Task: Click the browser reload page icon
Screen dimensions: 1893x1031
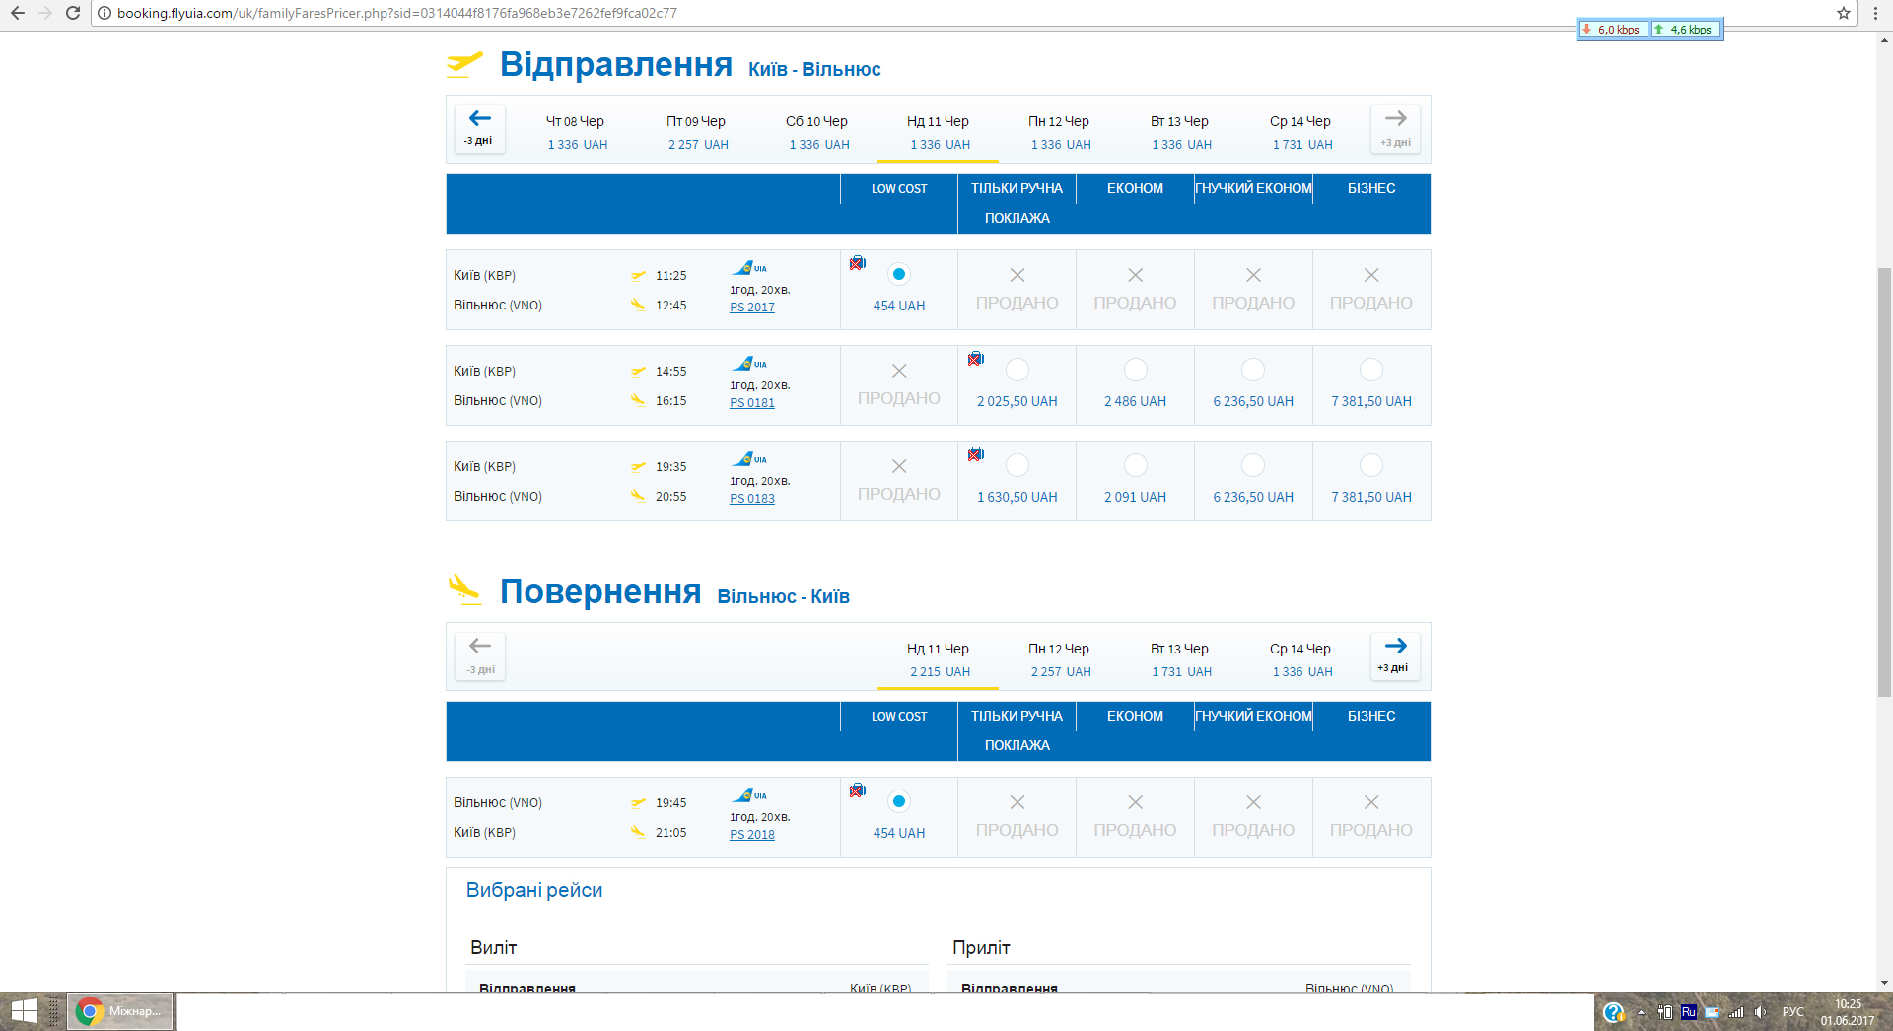Action: [x=73, y=13]
